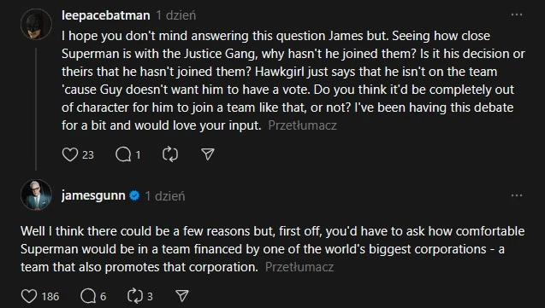View jamesgunn's profile picture

(x=36, y=195)
